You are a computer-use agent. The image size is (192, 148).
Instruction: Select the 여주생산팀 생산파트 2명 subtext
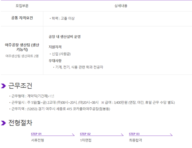22,56
